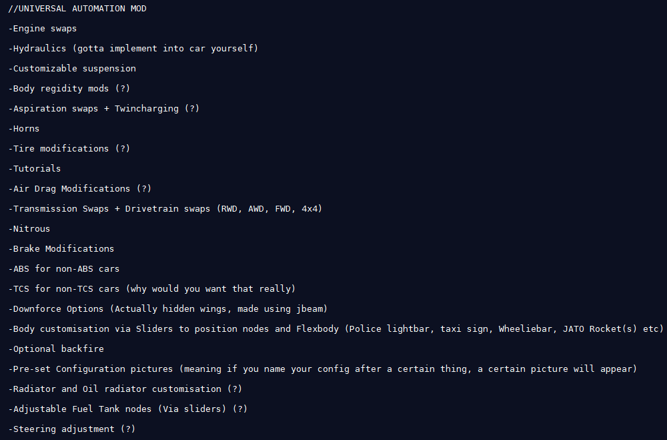Place cursor on the Horns line

pos(24,129)
